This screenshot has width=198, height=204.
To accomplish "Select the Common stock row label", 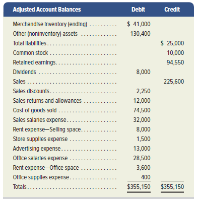I will click(x=30, y=53).
